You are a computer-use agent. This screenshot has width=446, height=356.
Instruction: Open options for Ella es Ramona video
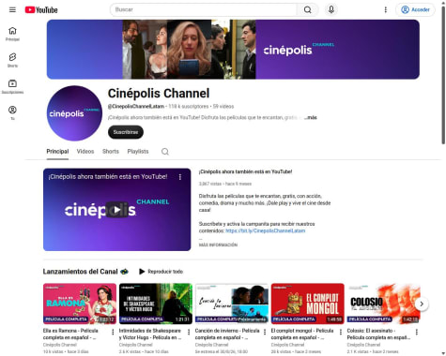(113, 332)
